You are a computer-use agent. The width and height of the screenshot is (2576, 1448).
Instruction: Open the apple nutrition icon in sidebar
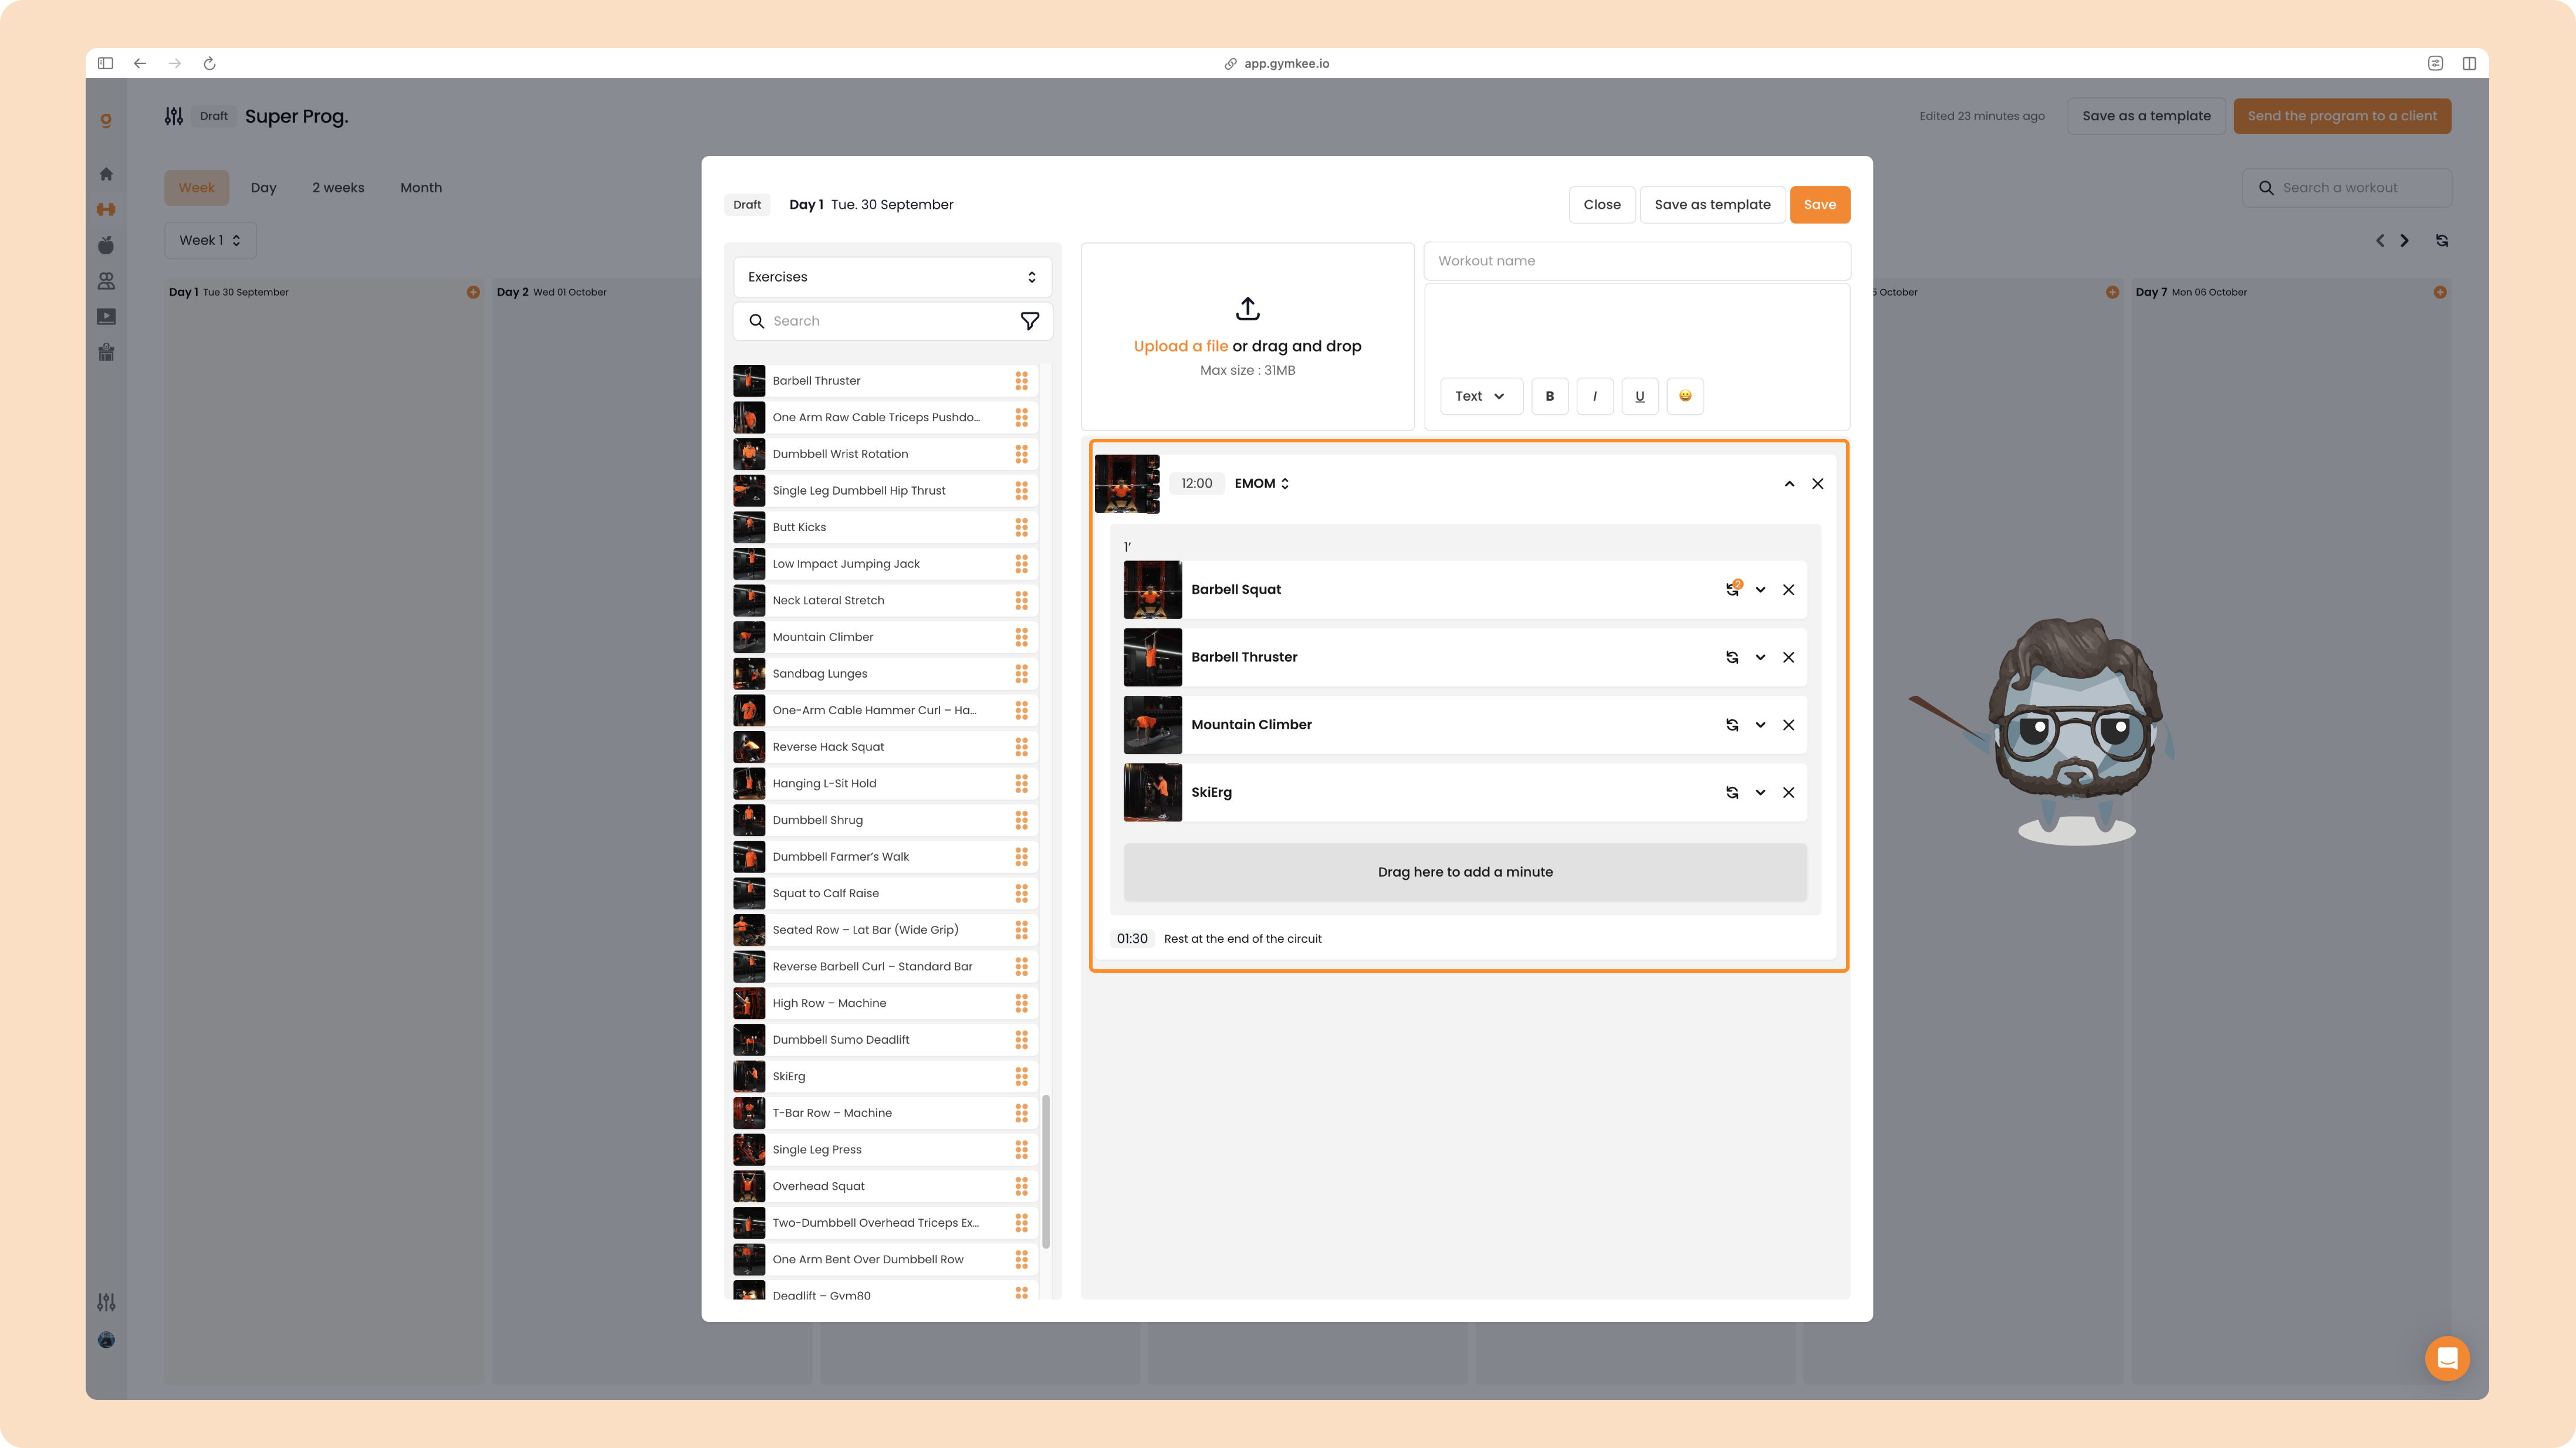coord(106,245)
